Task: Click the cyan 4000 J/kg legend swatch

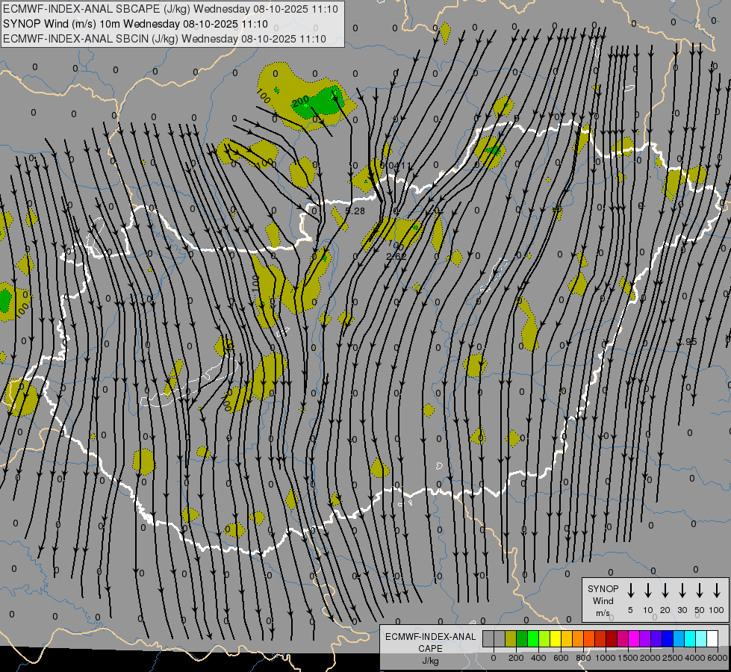Action: point(690,638)
